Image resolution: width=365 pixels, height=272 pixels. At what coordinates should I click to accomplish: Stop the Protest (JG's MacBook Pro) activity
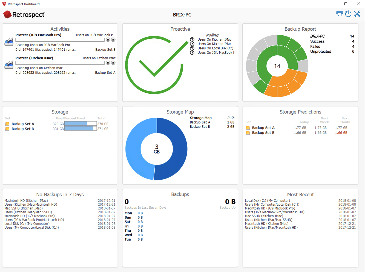coord(113,40)
